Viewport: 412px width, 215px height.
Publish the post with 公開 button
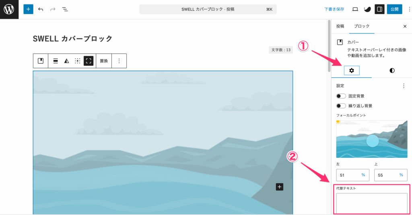(394, 9)
